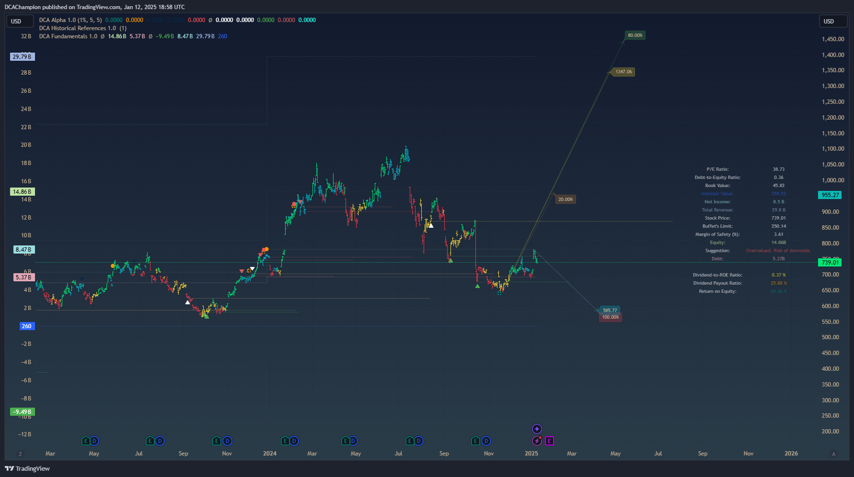
Task: Click the earnings E marker near Nov 2024
Action: (475, 441)
